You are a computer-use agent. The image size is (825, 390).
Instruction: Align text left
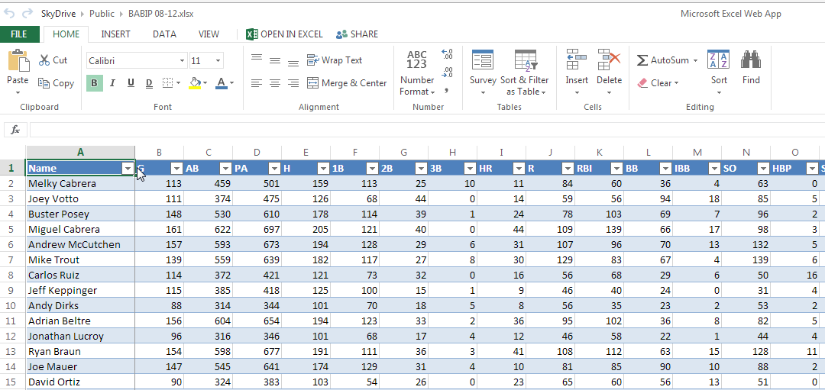pos(256,83)
